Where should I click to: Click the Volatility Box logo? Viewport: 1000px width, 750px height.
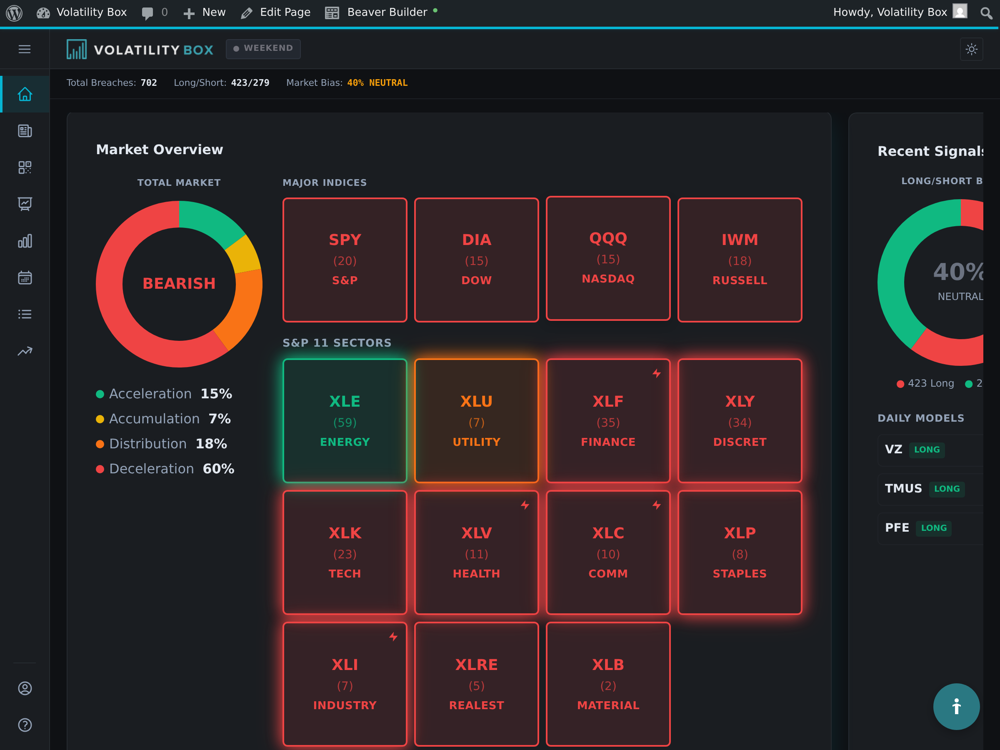pos(140,49)
